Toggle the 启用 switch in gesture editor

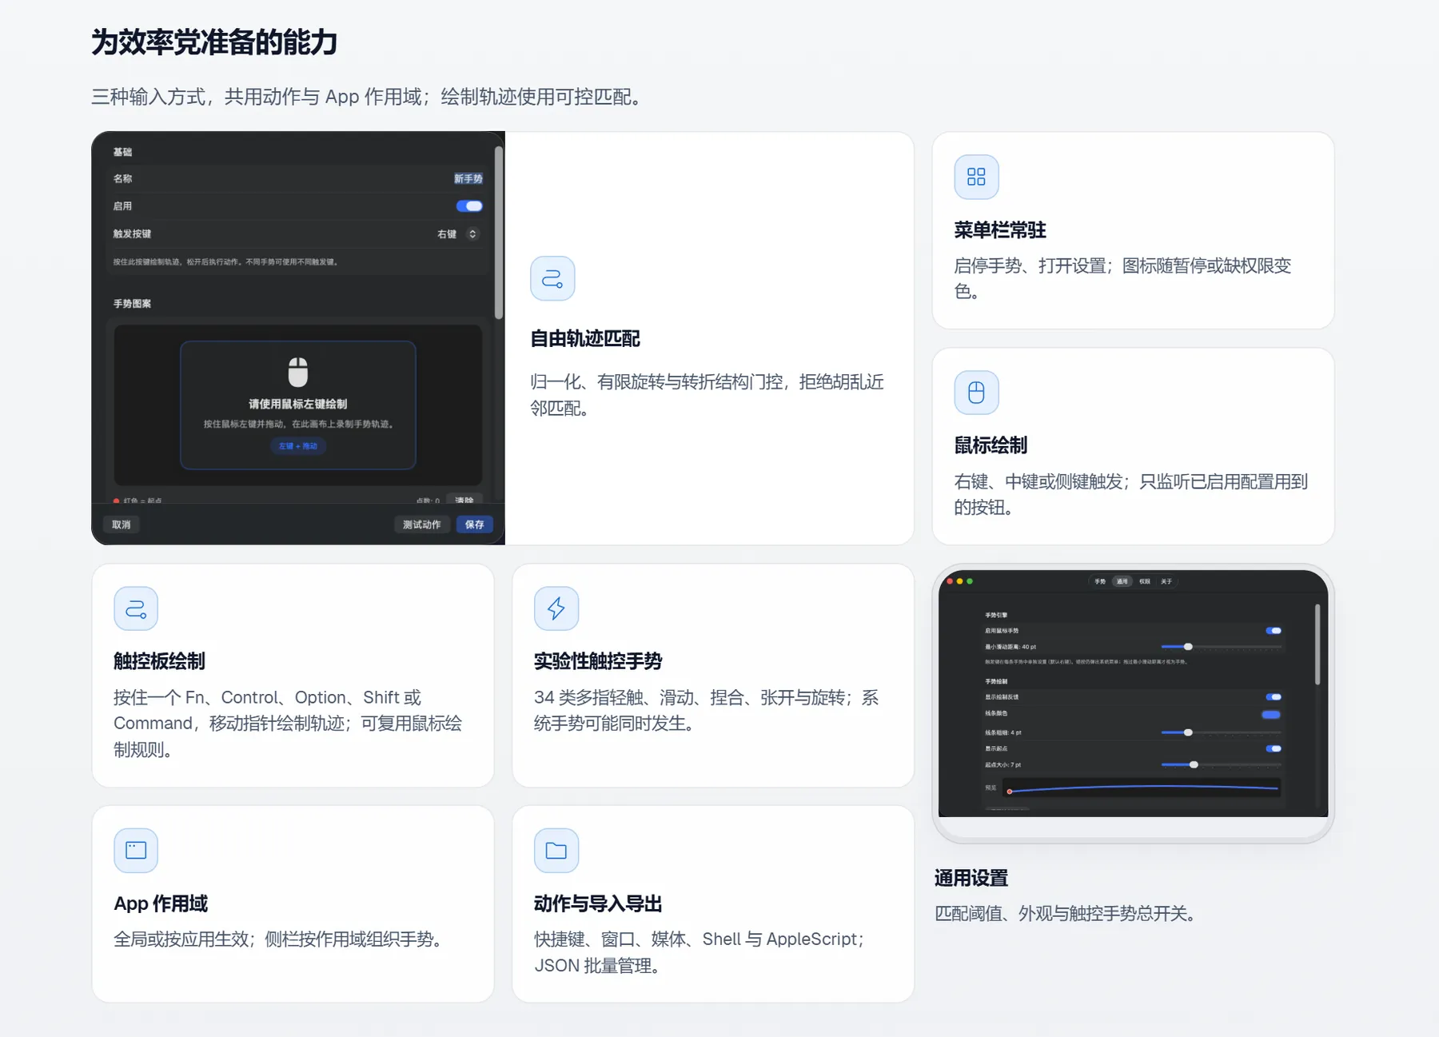point(469,206)
